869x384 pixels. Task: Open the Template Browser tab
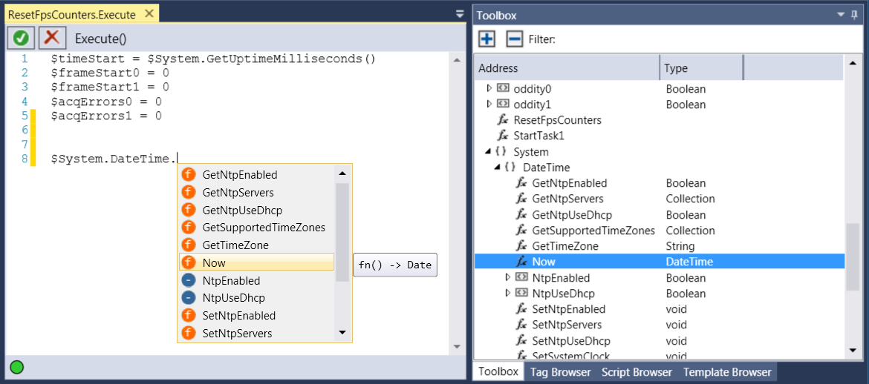(727, 372)
